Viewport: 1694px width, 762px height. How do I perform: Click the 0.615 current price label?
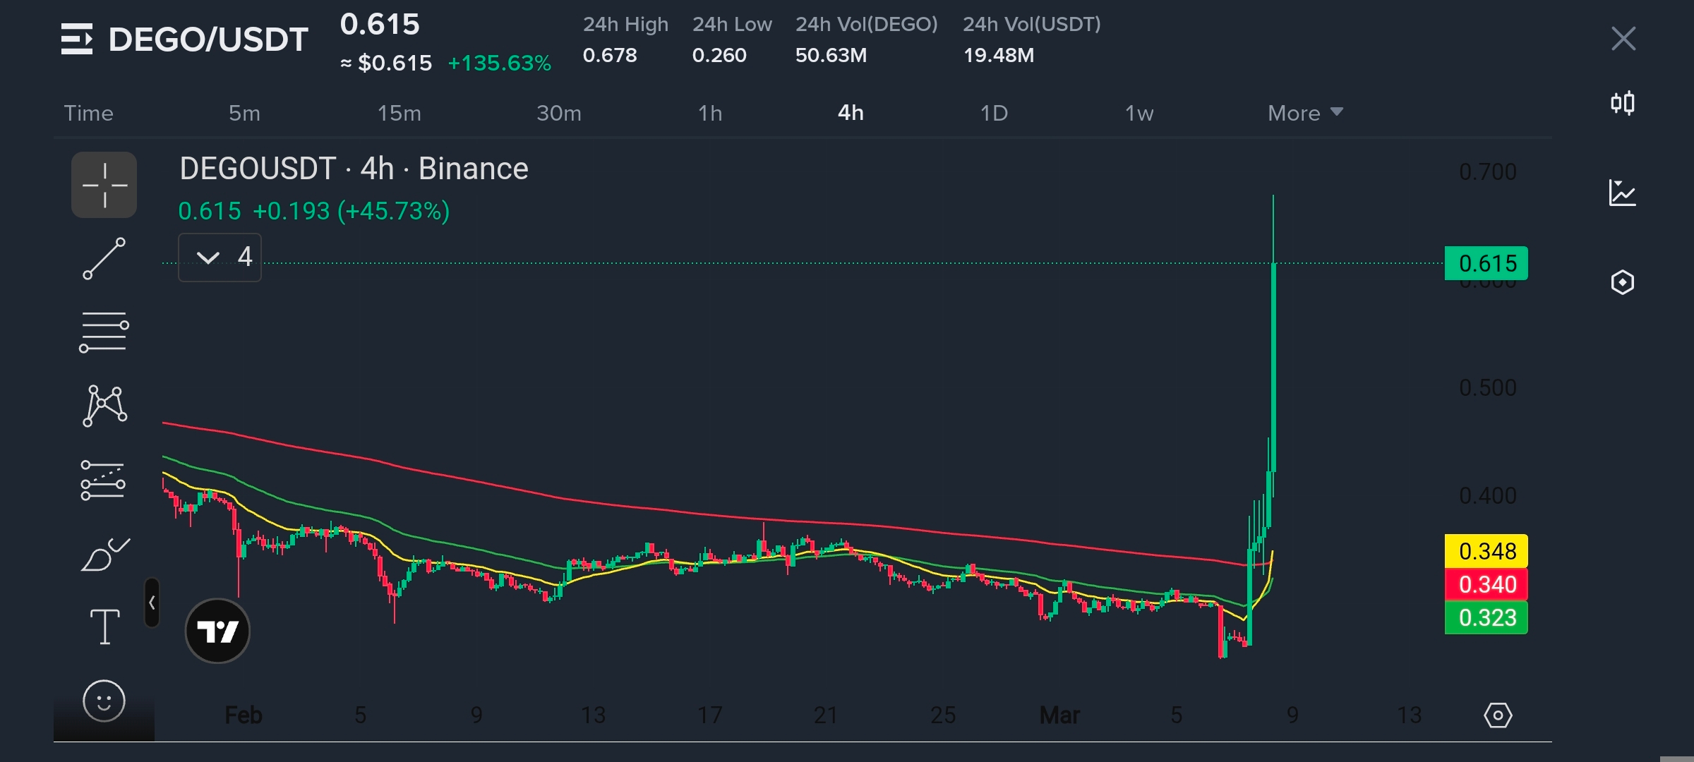(x=1486, y=263)
